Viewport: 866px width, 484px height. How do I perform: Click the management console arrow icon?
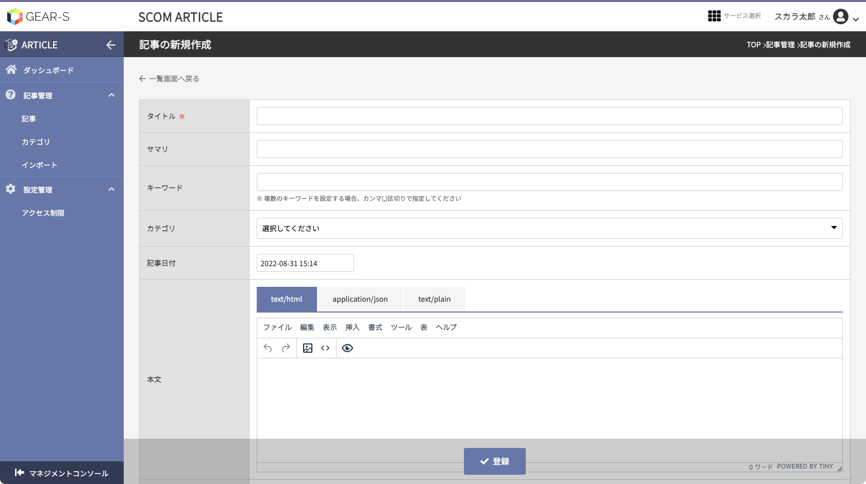click(x=19, y=473)
